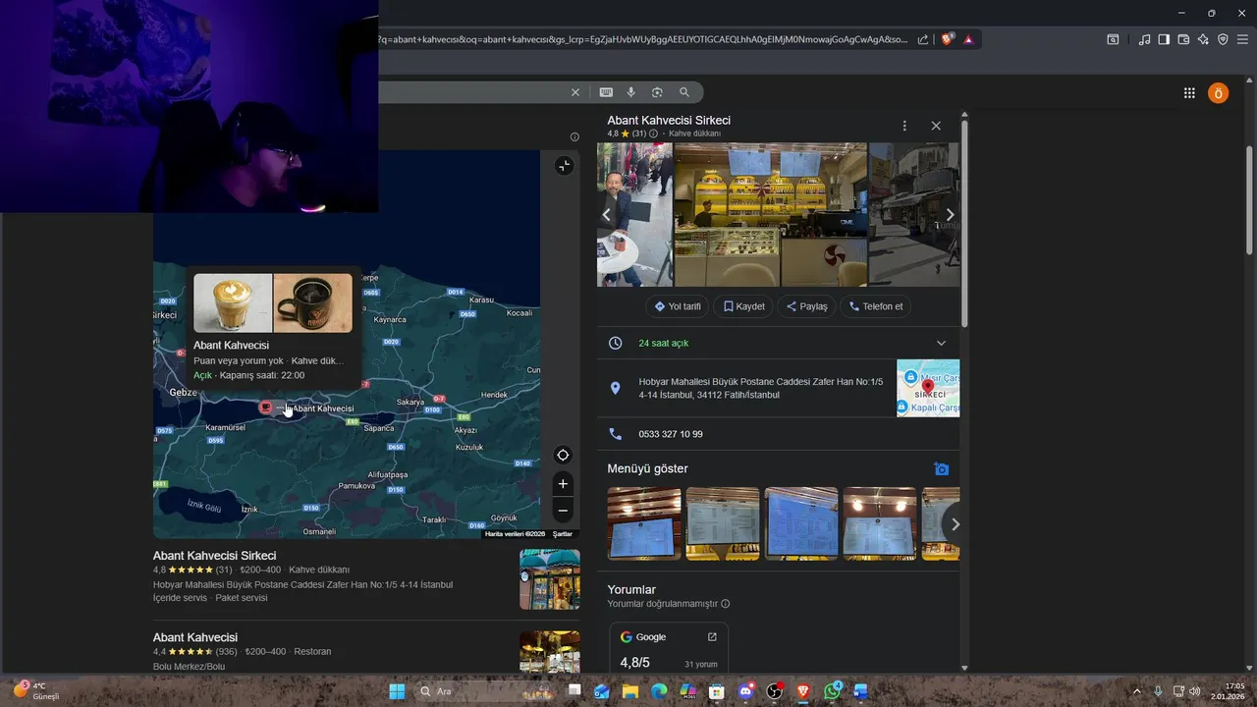Open the dark street photo in carousel
Image resolution: width=1257 pixels, height=707 pixels.
pos(914,215)
